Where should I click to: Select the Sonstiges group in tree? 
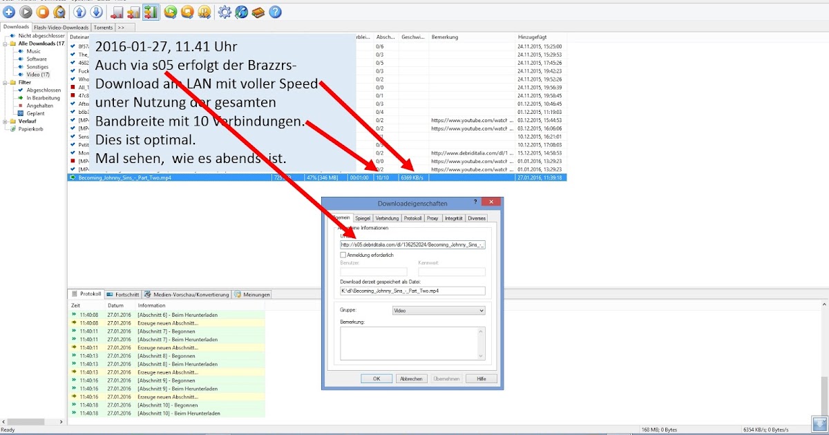coord(37,66)
